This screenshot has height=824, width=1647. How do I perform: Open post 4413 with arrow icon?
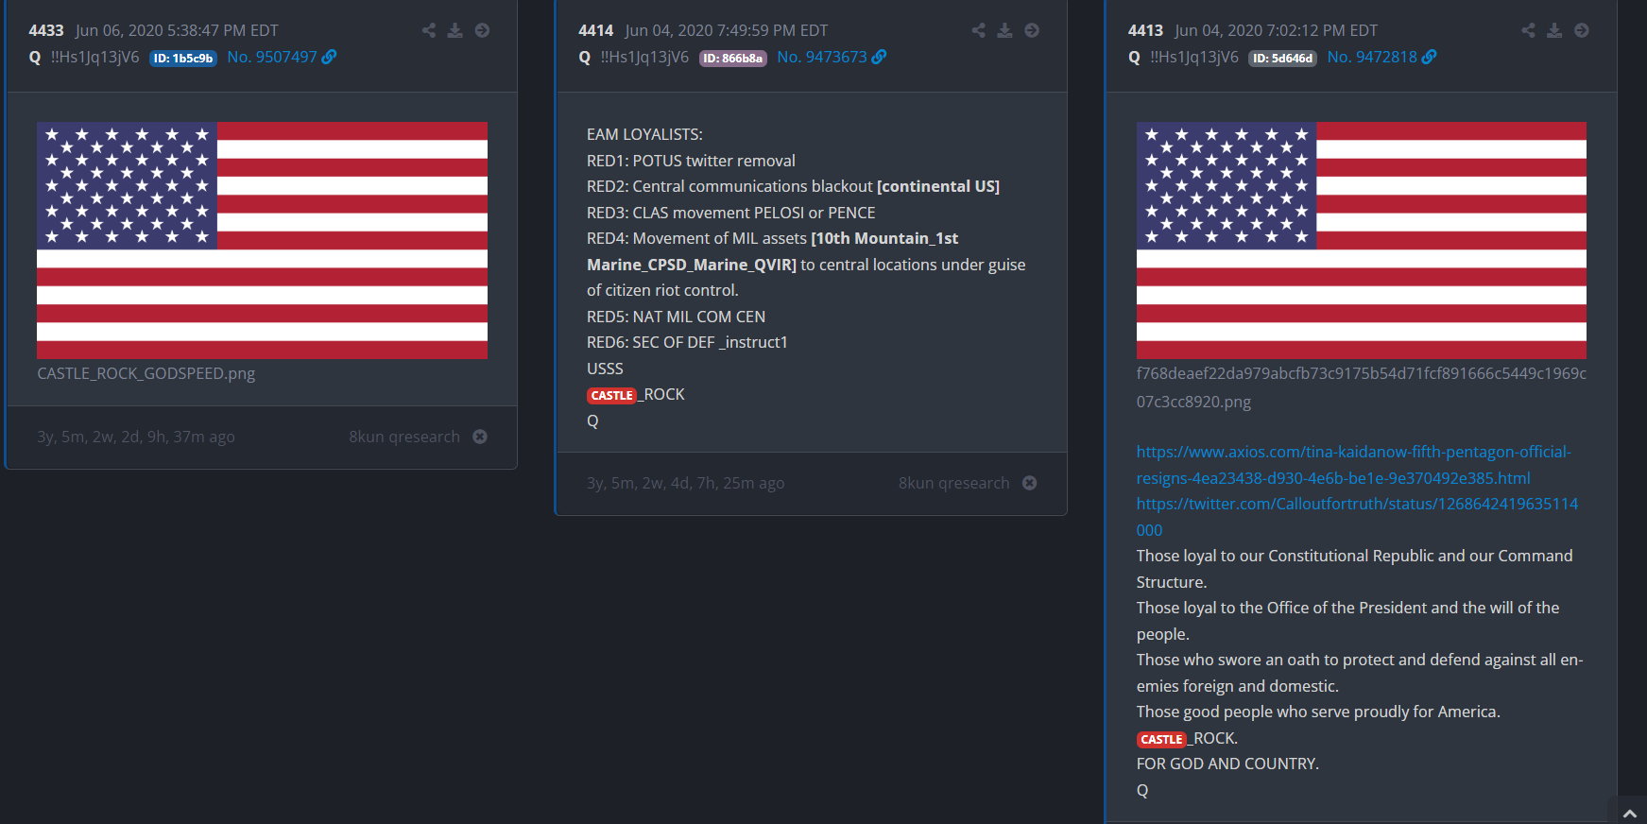pos(1582,30)
